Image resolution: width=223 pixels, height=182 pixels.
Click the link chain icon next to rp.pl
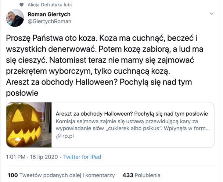tap(58, 136)
